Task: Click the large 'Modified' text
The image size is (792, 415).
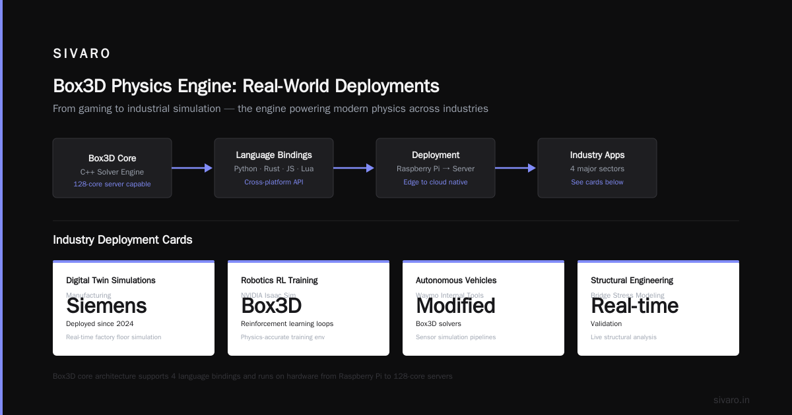Action: 455,306
